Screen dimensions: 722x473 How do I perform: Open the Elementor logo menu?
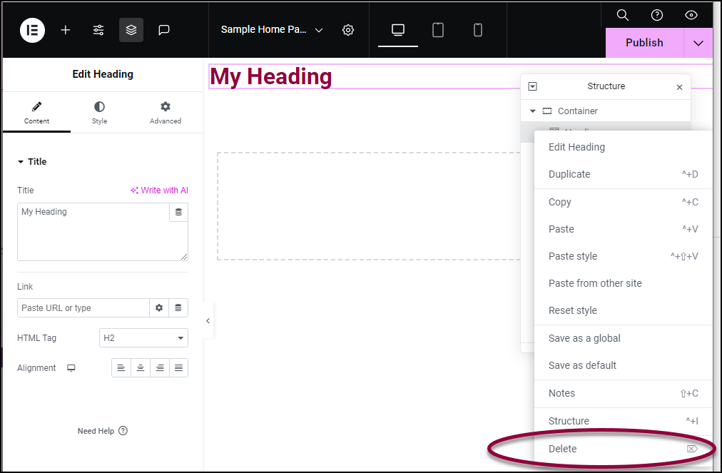(x=32, y=31)
